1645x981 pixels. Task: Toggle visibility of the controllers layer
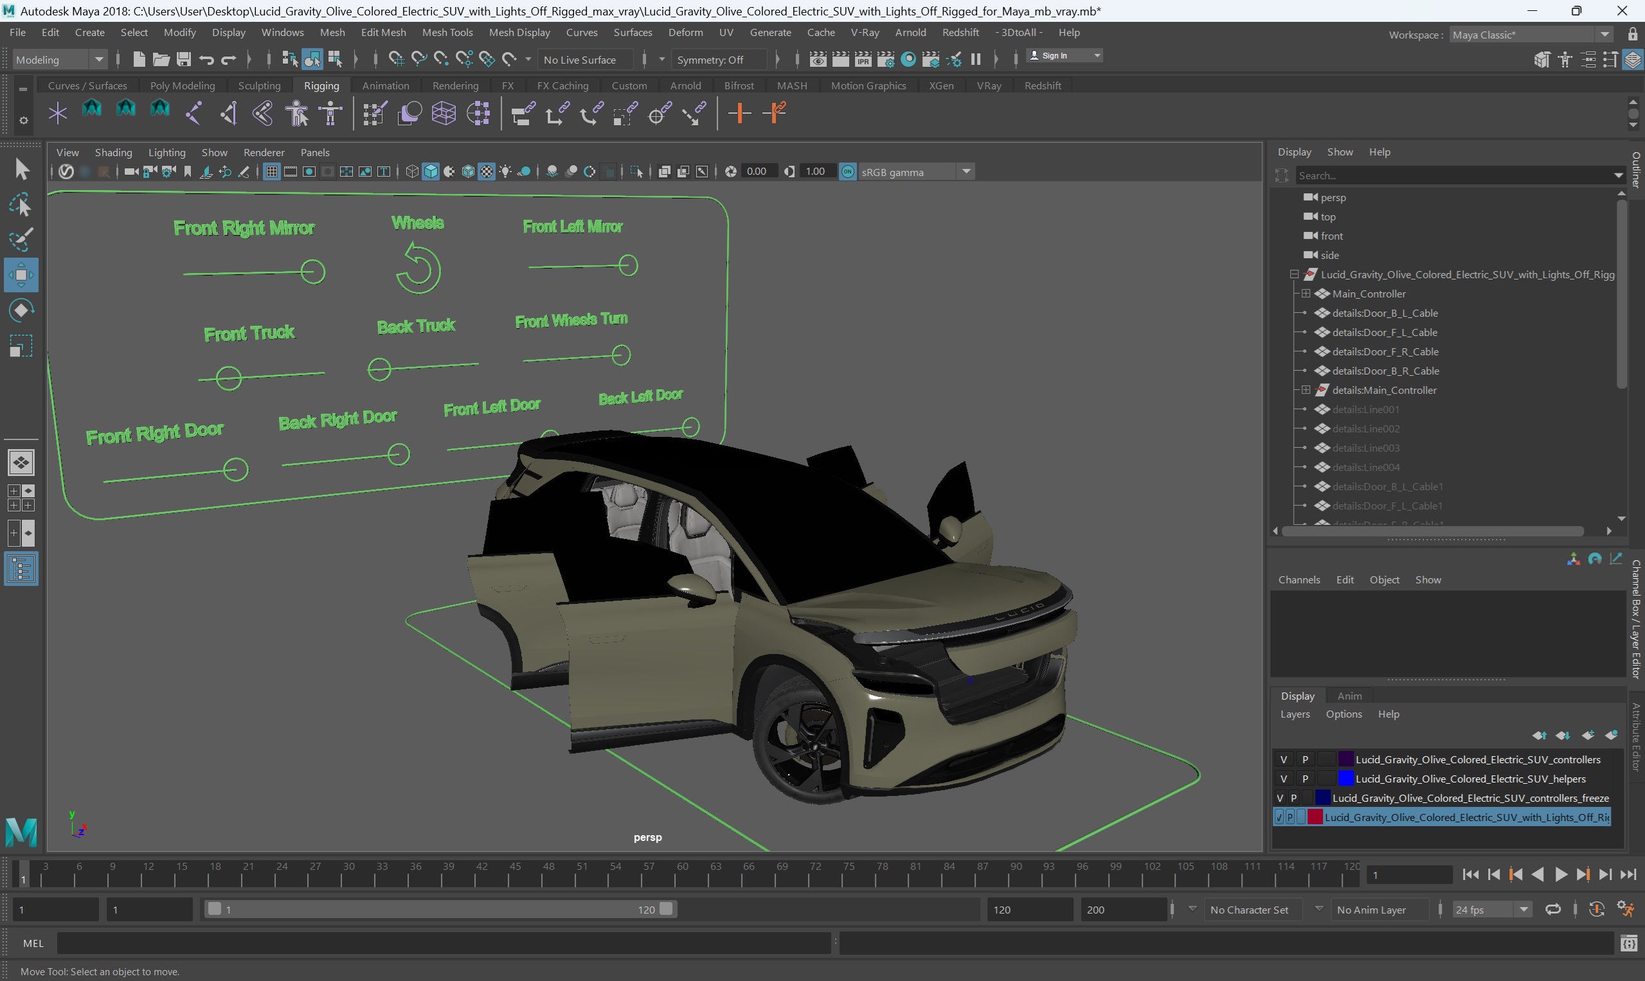(x=1283, y=759)
